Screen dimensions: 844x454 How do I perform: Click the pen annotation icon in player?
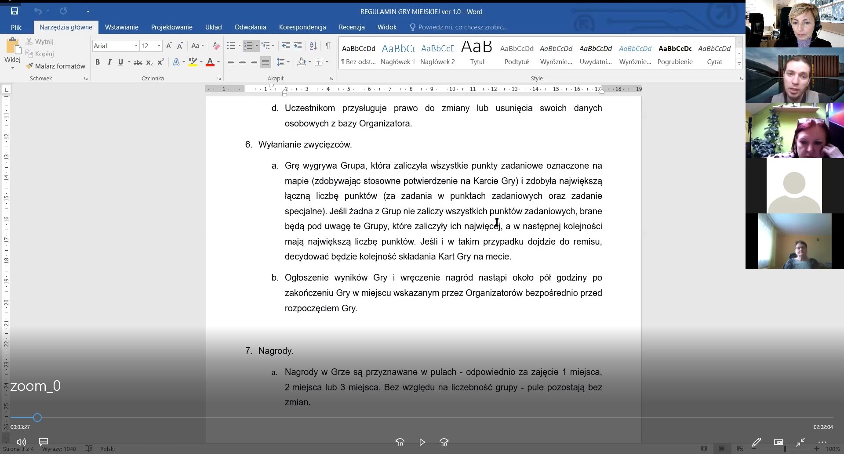(756, 442)
